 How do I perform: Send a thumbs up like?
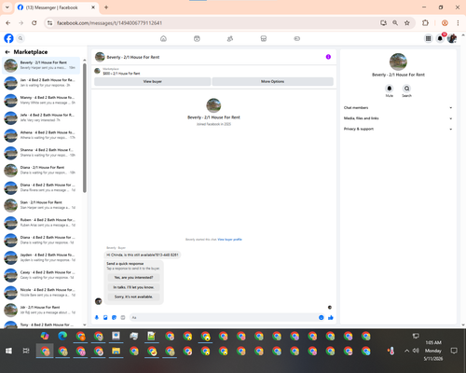(331, 317)
